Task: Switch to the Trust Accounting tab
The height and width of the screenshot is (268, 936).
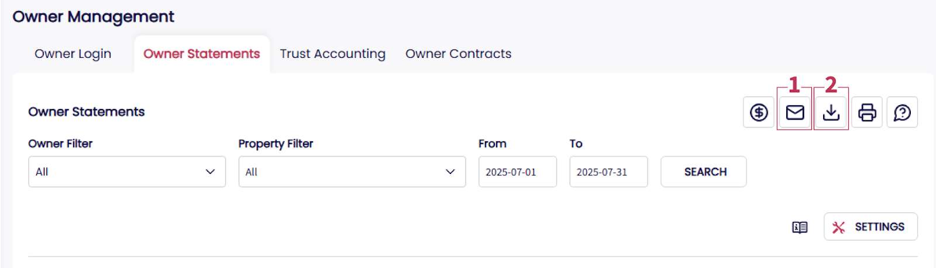Action: [332, 54]
